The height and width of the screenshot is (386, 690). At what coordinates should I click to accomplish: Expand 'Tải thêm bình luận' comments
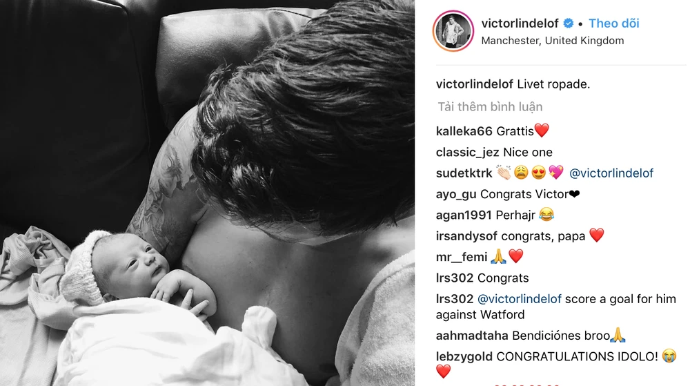click(490, 106)
